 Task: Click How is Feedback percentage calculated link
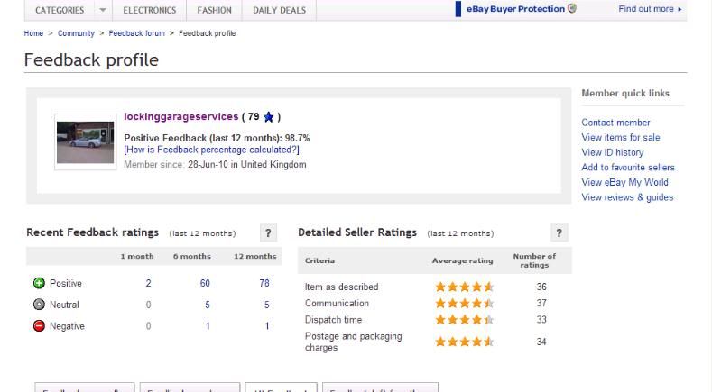click(211, 150)
